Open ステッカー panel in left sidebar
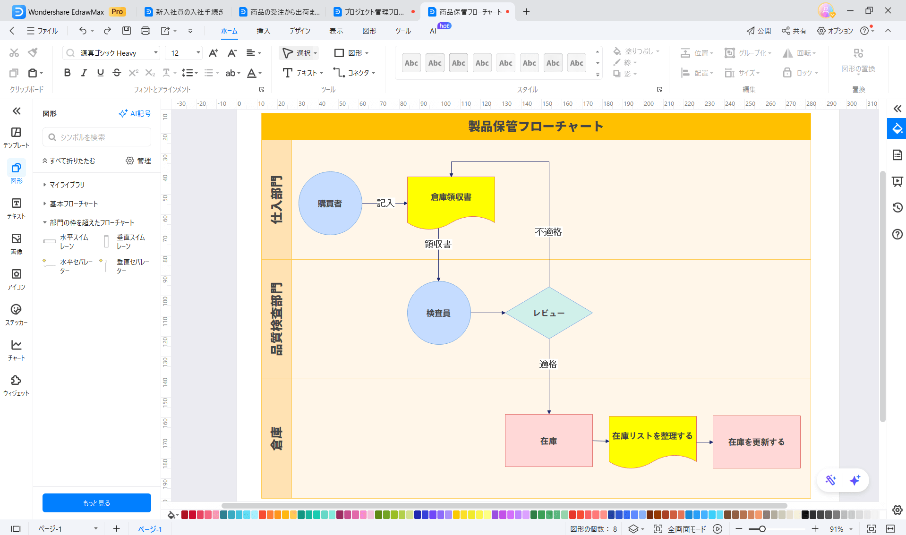906x535 pixels. point(16,314)
